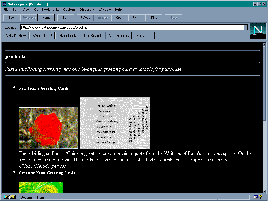
Task: Open the Directory menu
Action: point(87,10)
